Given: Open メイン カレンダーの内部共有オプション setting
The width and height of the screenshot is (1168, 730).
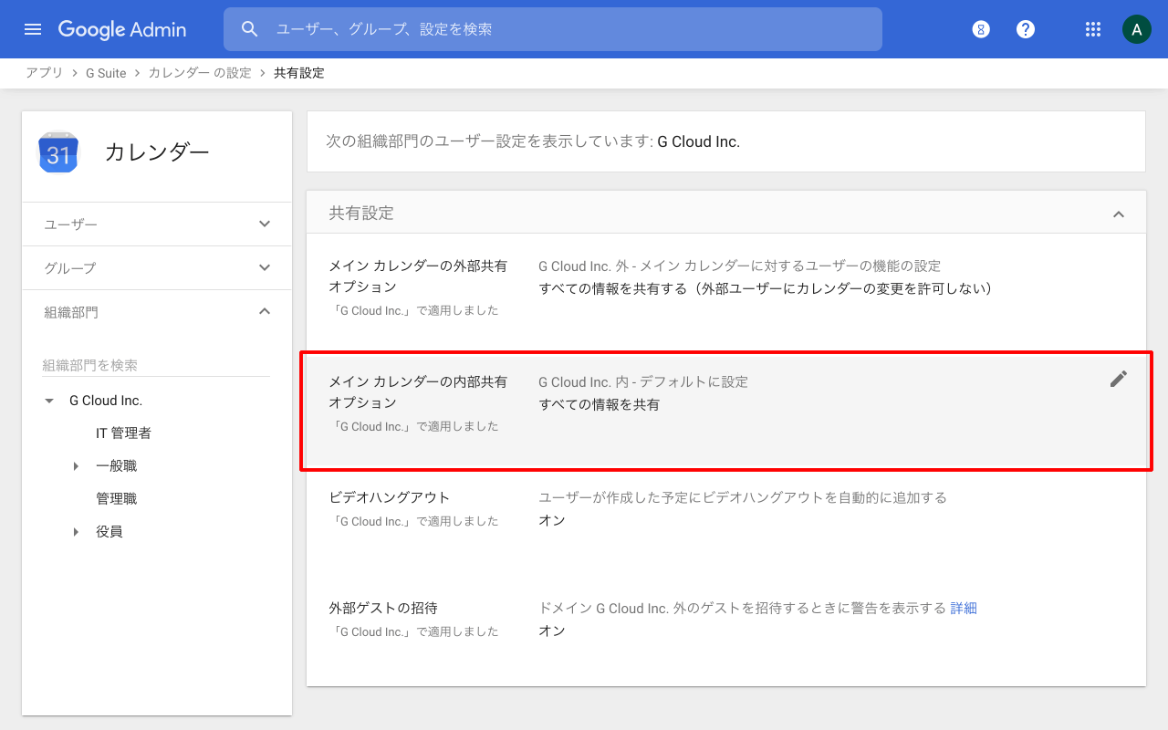Looking at the screenshot, I should pos(726,410).
